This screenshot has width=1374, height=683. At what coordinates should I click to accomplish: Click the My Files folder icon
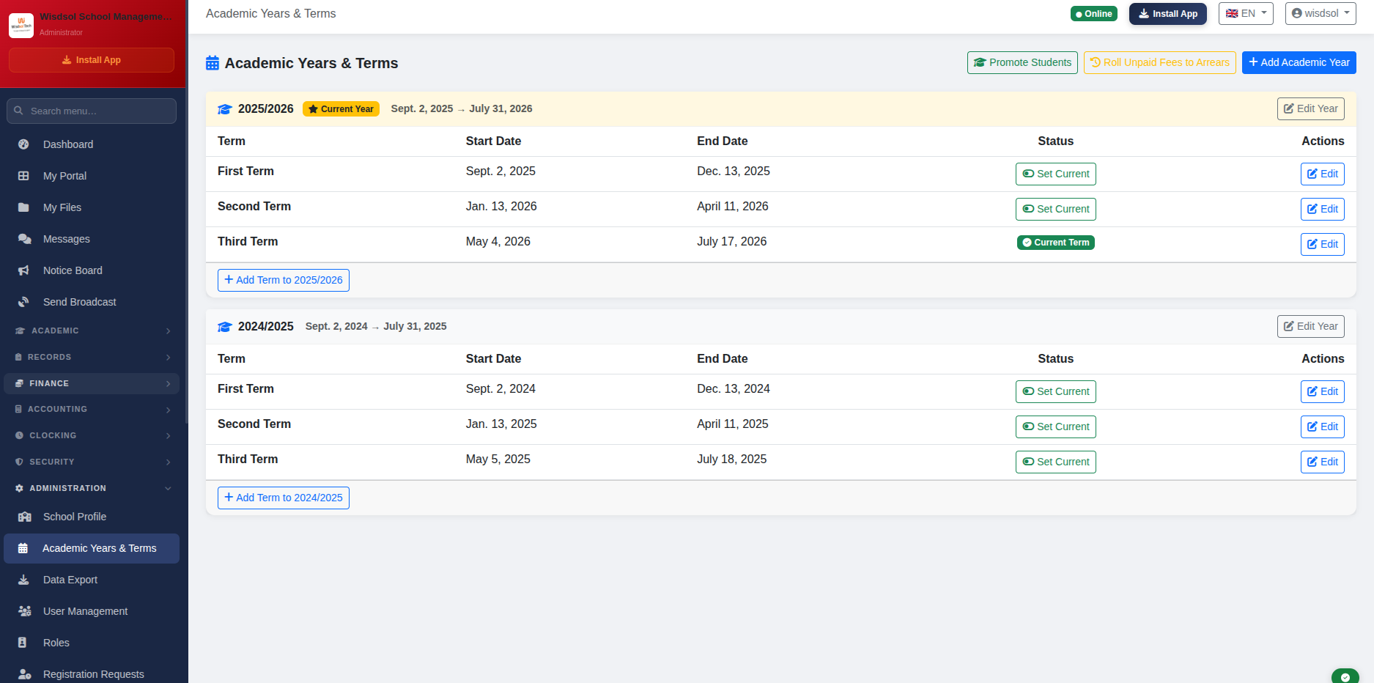click(23, 207)
